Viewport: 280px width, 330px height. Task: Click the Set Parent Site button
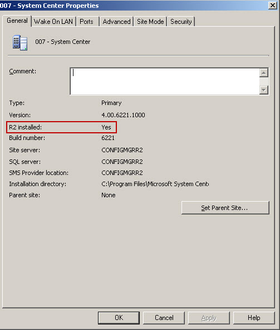coord(225,208)
